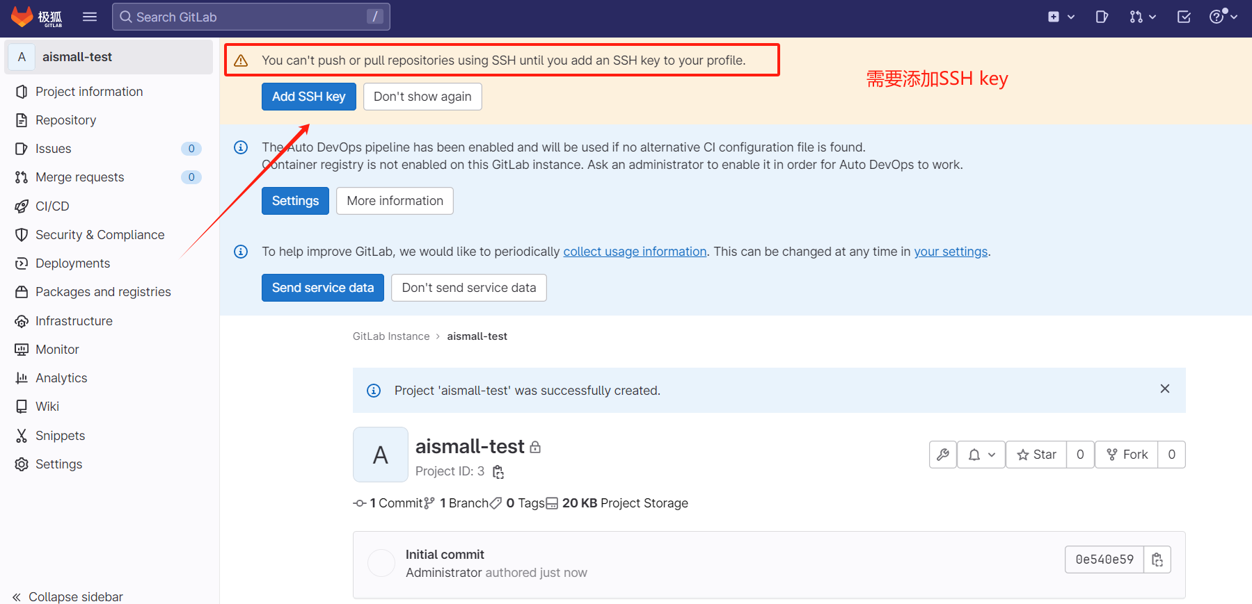The height and width of the screenshot is (604, 1252).
Task: Open Repository sidebar item
Action: click(109, 120)
